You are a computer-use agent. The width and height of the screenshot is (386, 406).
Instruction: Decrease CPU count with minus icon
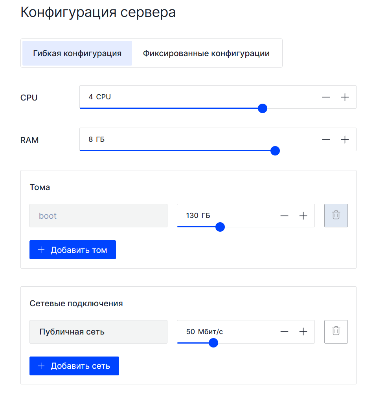click(326, 97)
